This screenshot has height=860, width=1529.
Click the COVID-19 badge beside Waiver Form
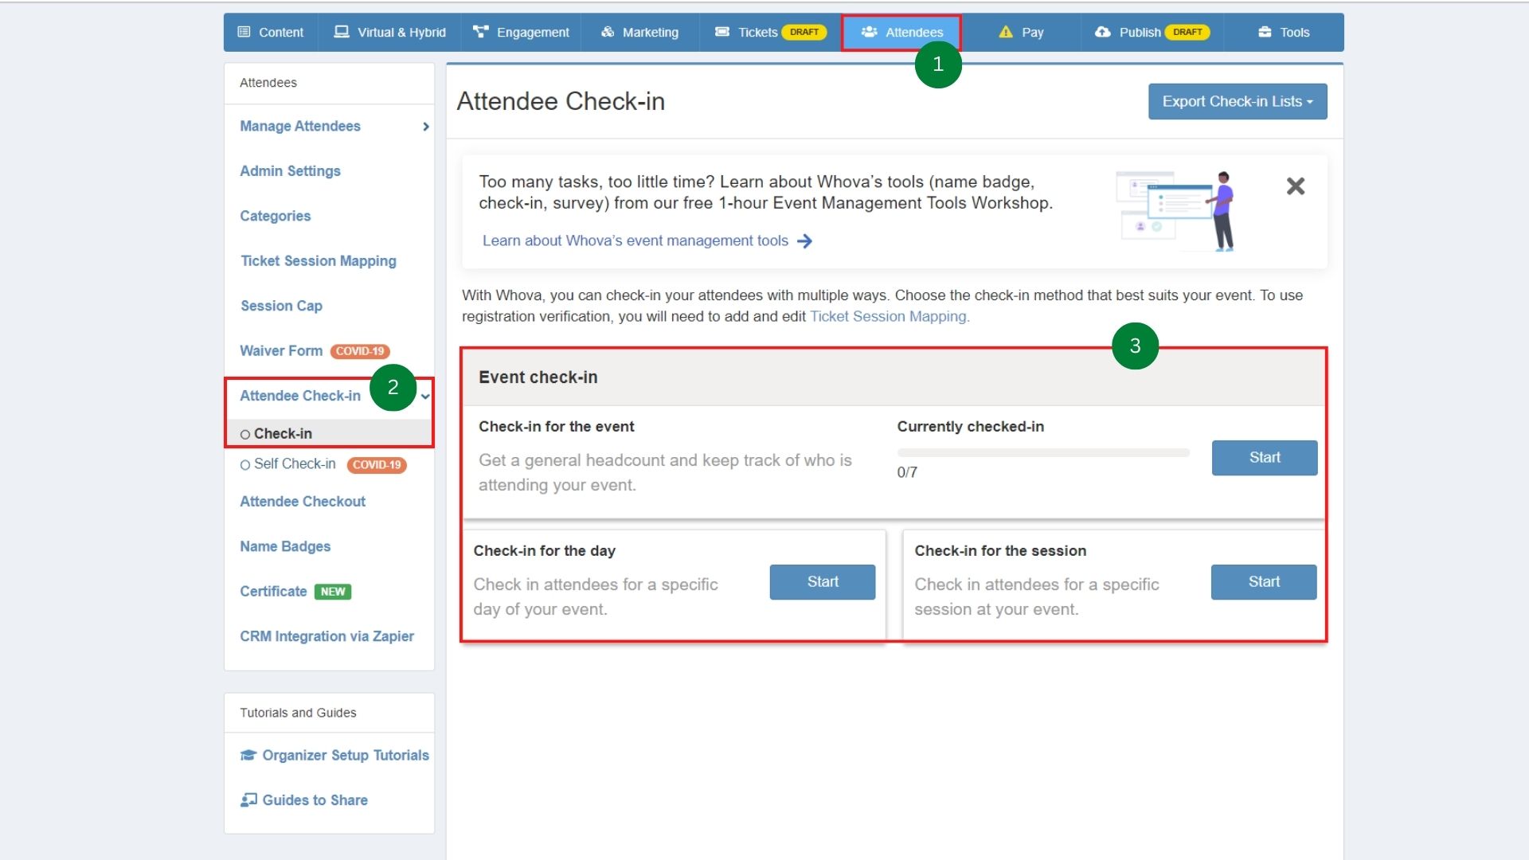pos(360,350)
